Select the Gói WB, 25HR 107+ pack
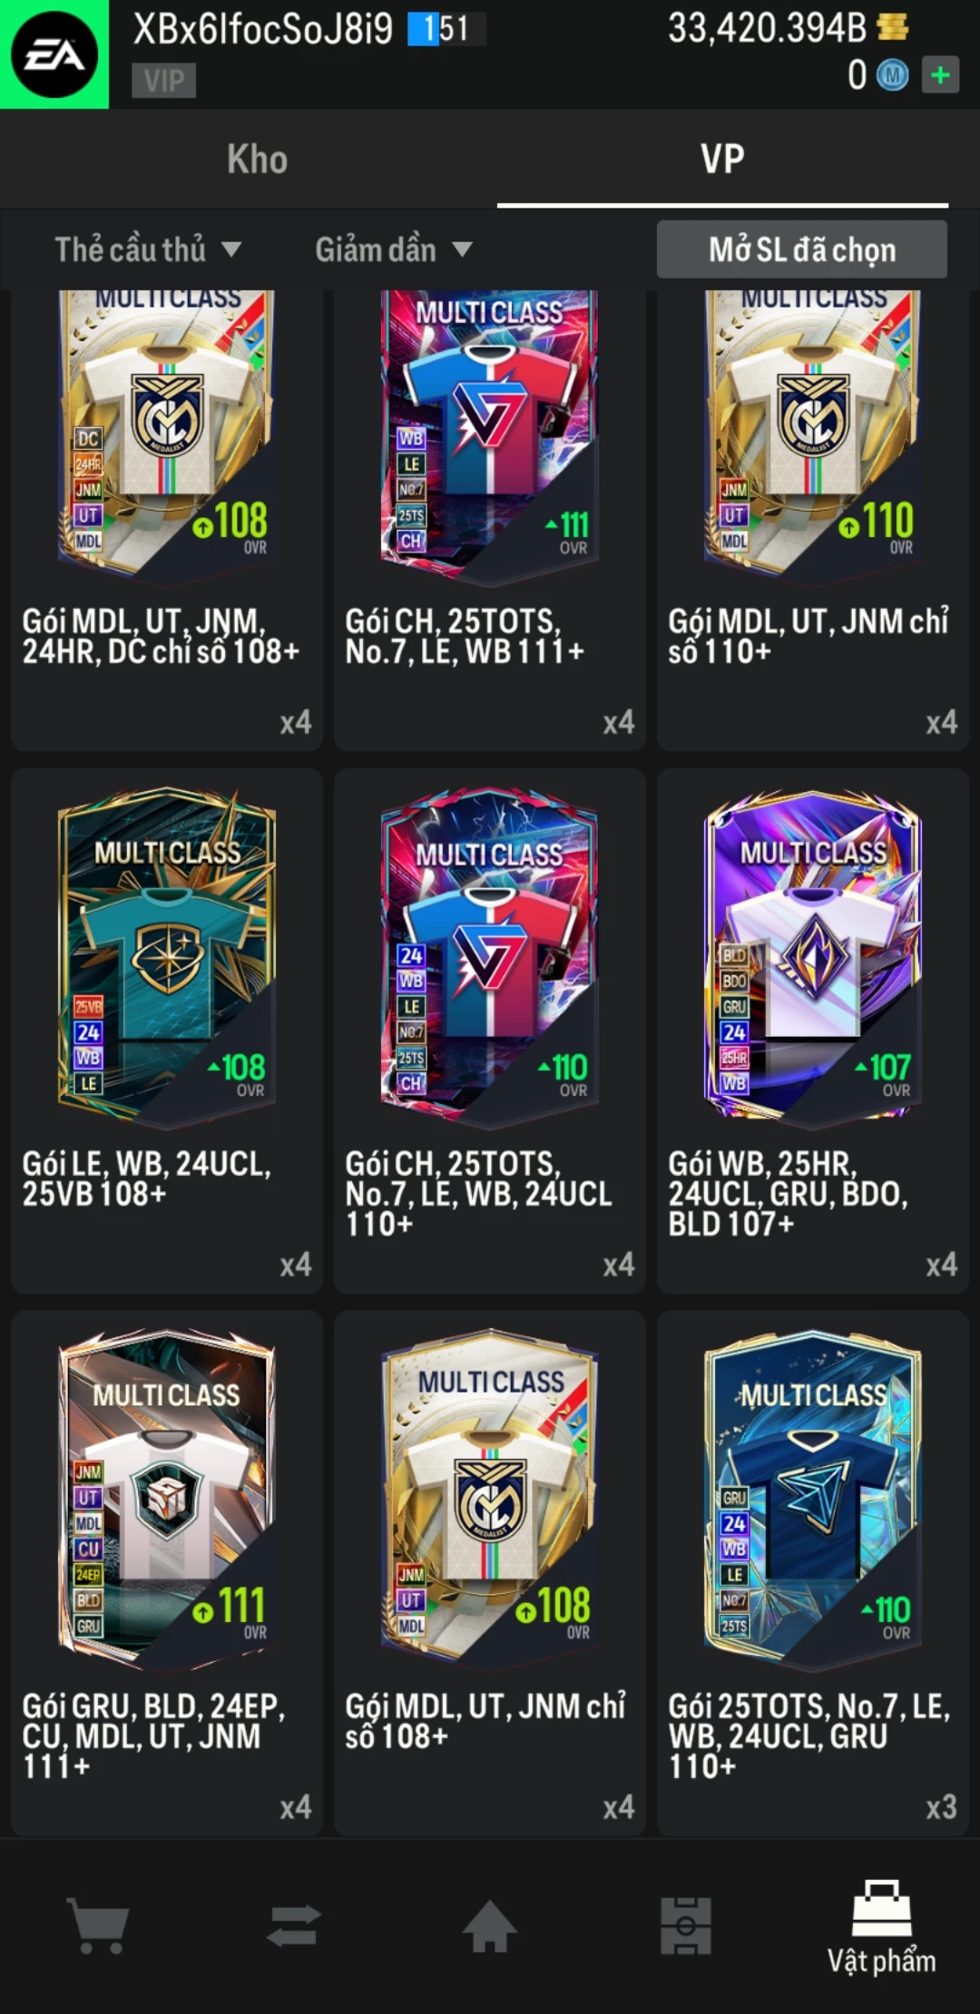 813,1031
